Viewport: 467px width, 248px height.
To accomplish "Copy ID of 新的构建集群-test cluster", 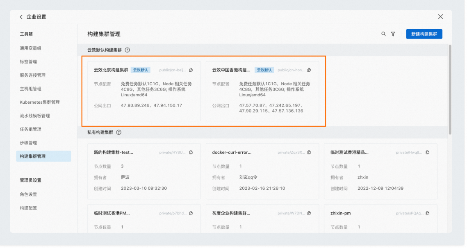I will click(192, 153).
